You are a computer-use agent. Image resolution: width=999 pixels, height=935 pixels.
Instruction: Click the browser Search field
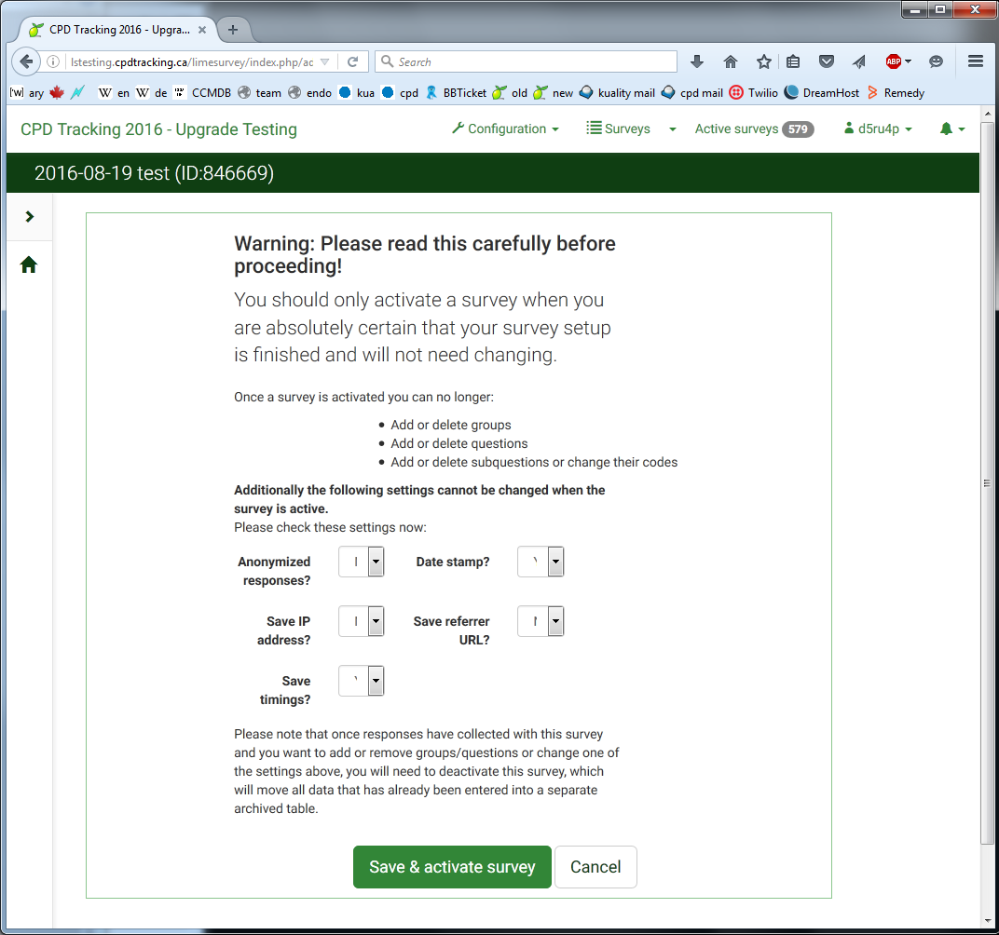(x=526, y=61)
